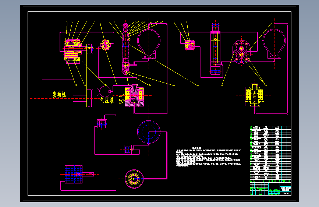The width and height of the screenshot is (319, 207).
Task: Select the blue concentric circle view
Action: pos(149,132)
